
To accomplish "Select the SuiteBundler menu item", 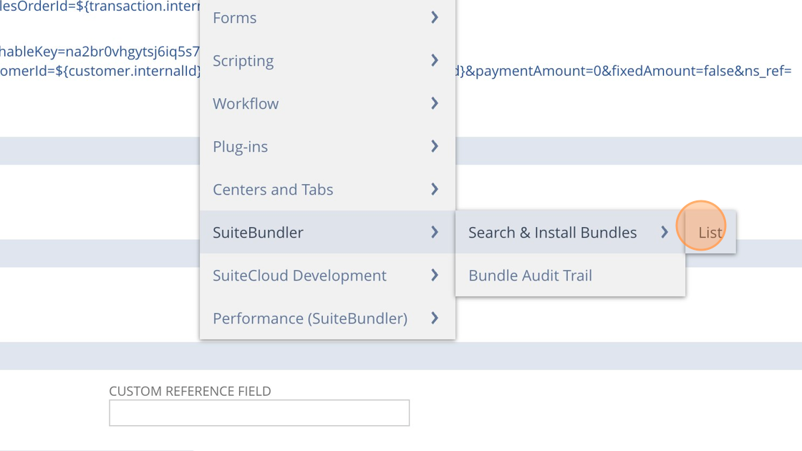I will click(x=327, y=232).
